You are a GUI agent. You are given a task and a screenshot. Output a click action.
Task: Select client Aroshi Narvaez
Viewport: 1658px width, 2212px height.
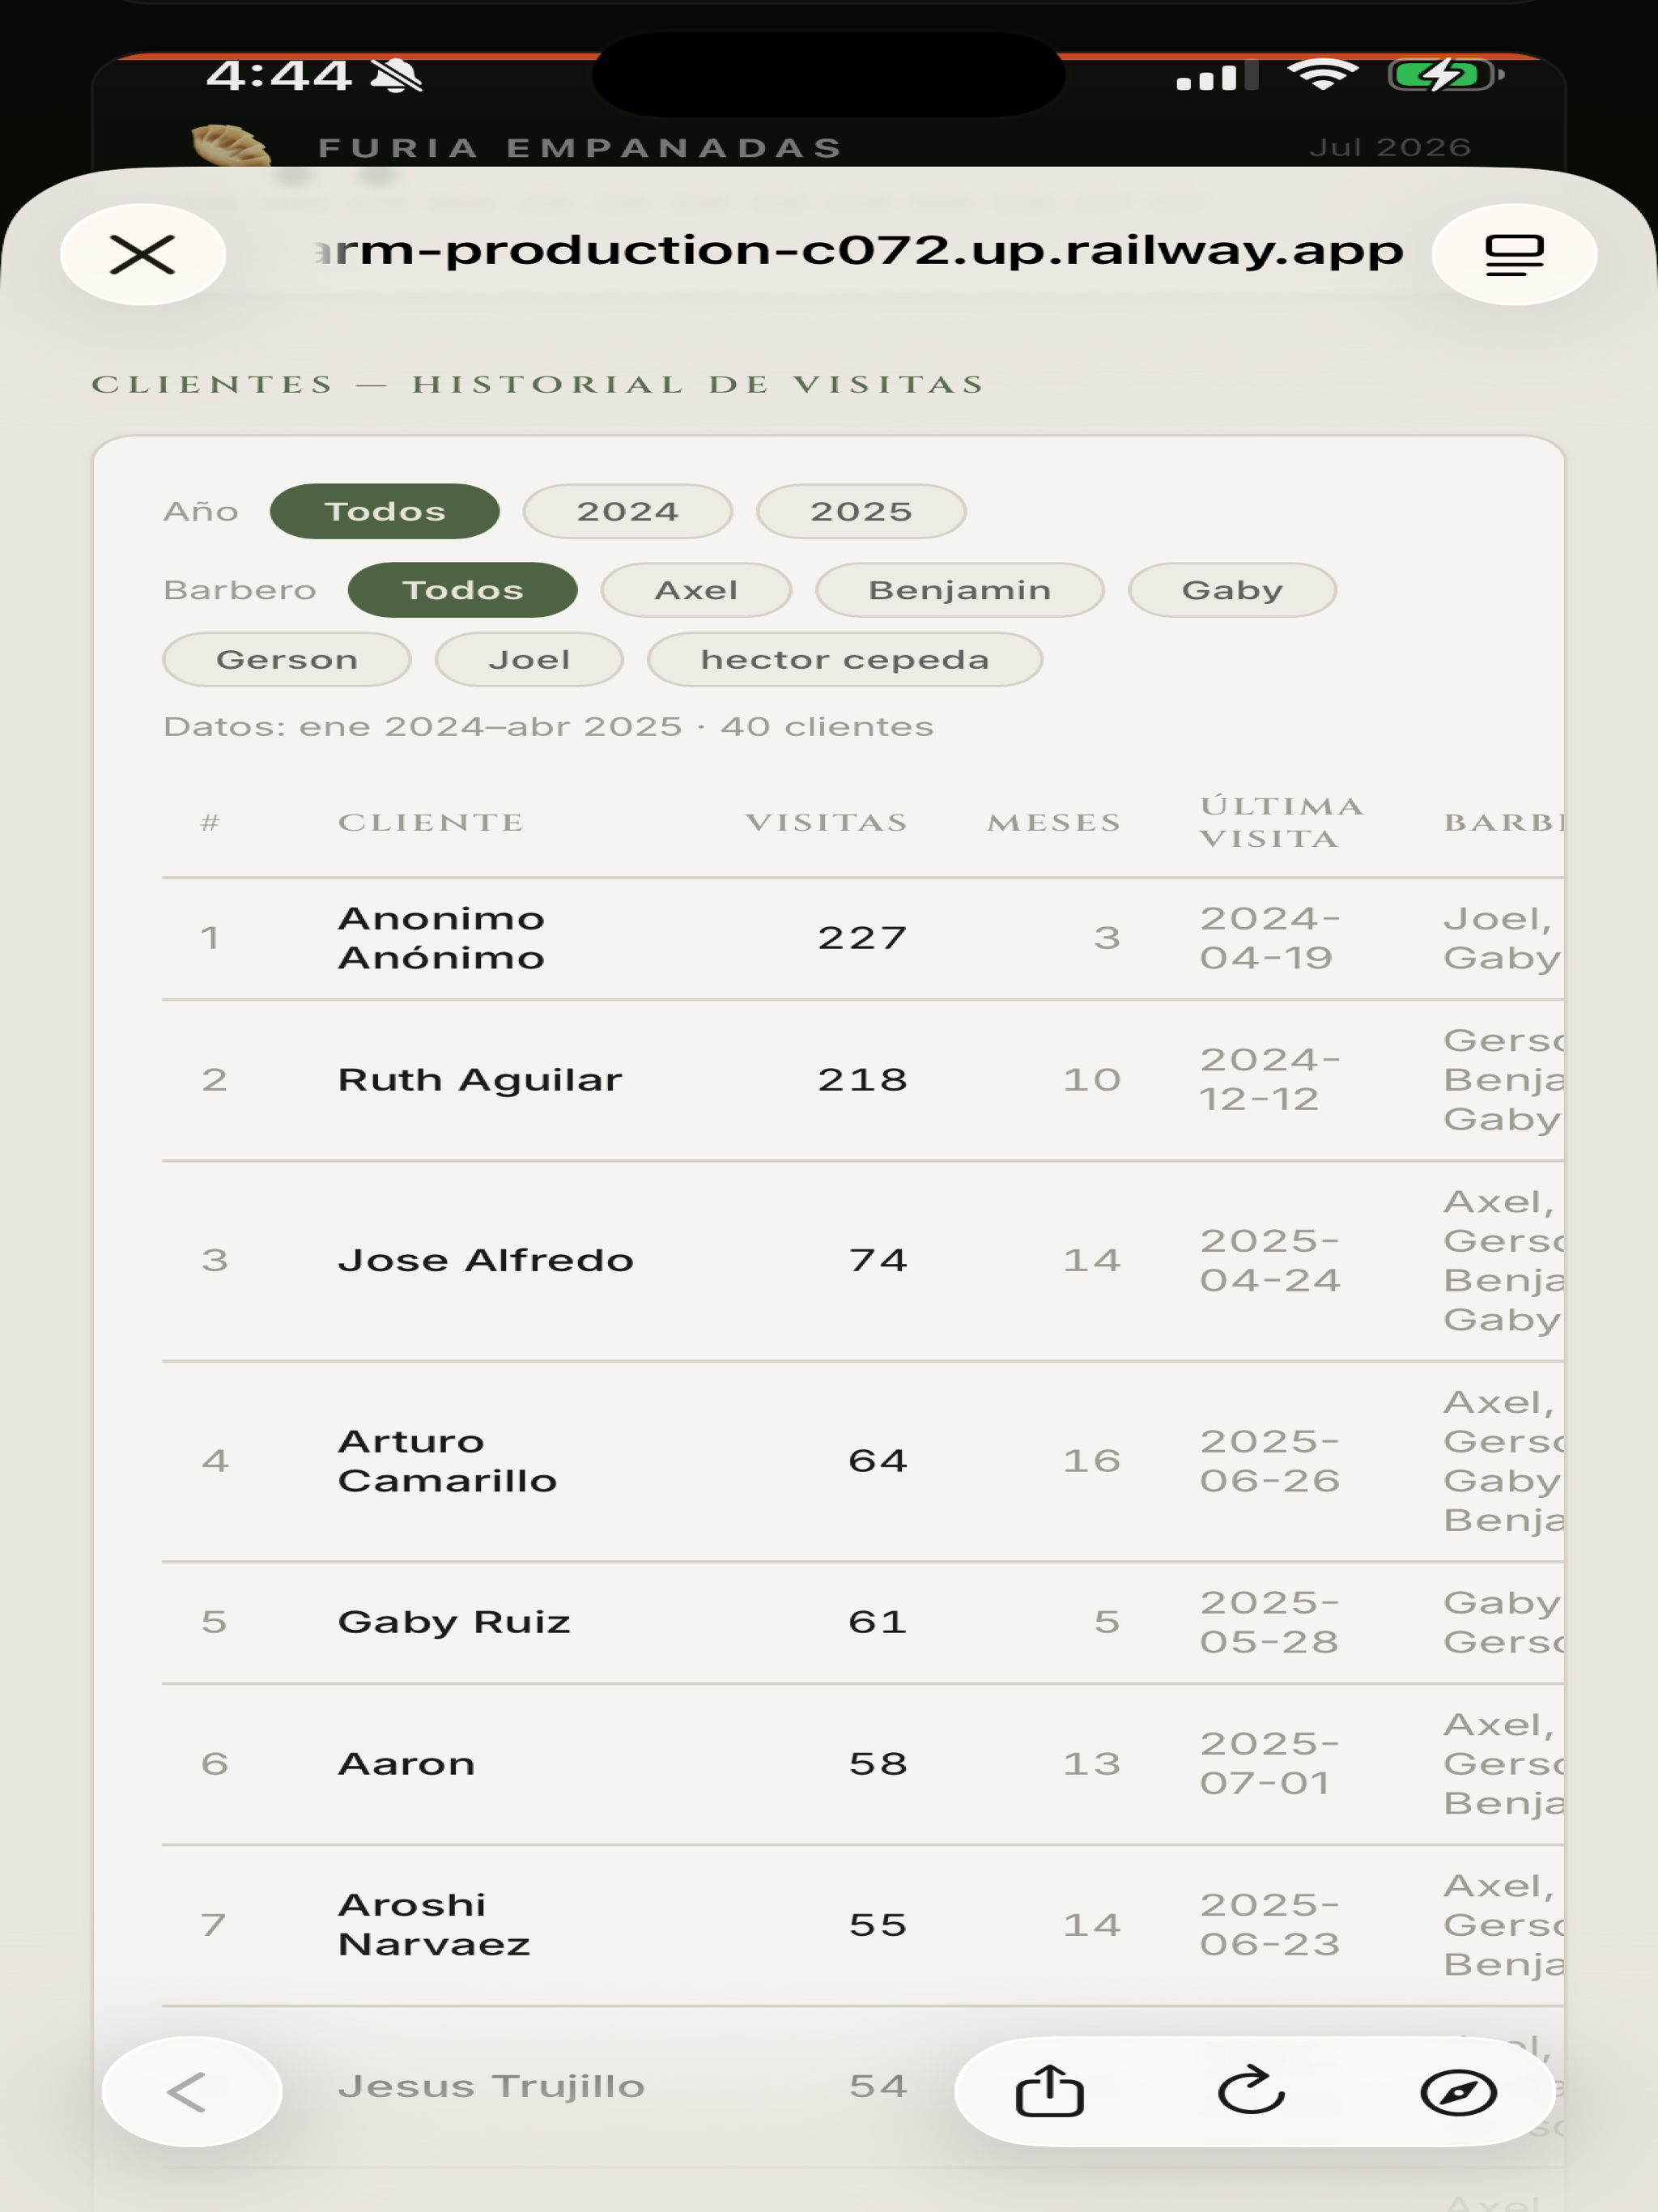[434, 1925]
